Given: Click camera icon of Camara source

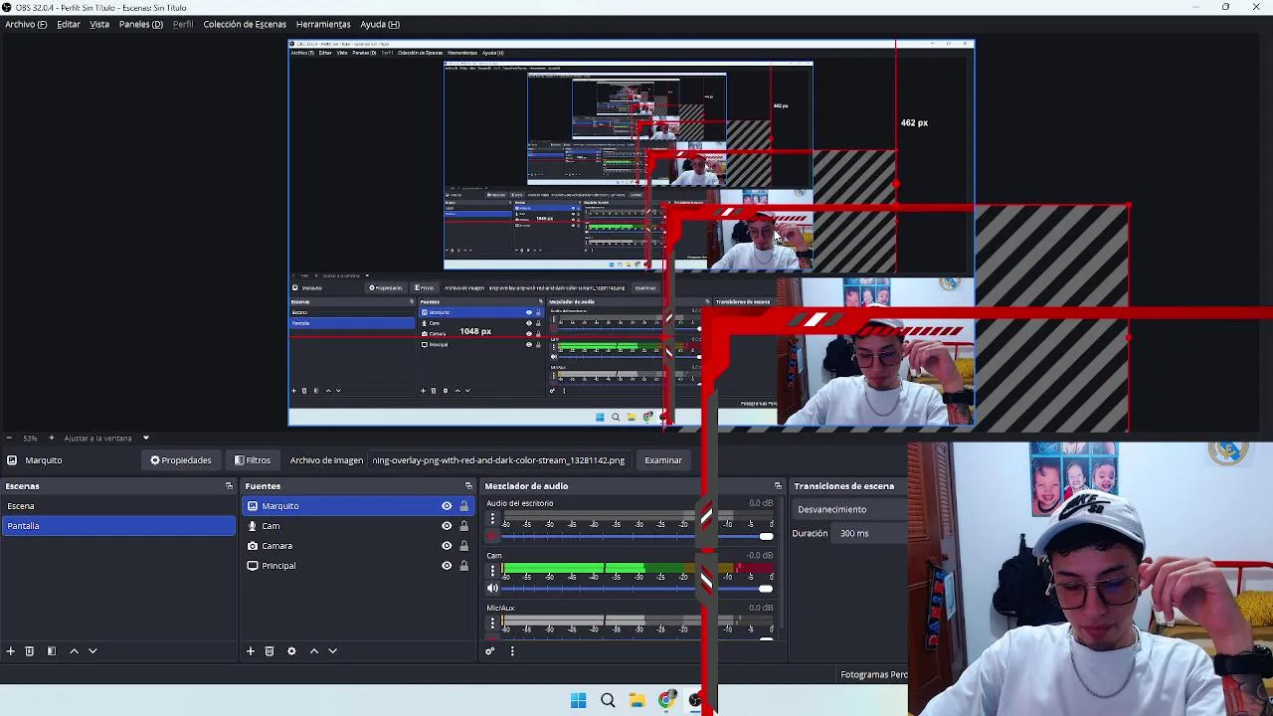Looking at the screenshot, I should pyautogui.click(x=253, y=546).
